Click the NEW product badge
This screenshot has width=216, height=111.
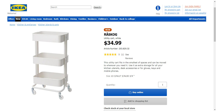(108, 30)
